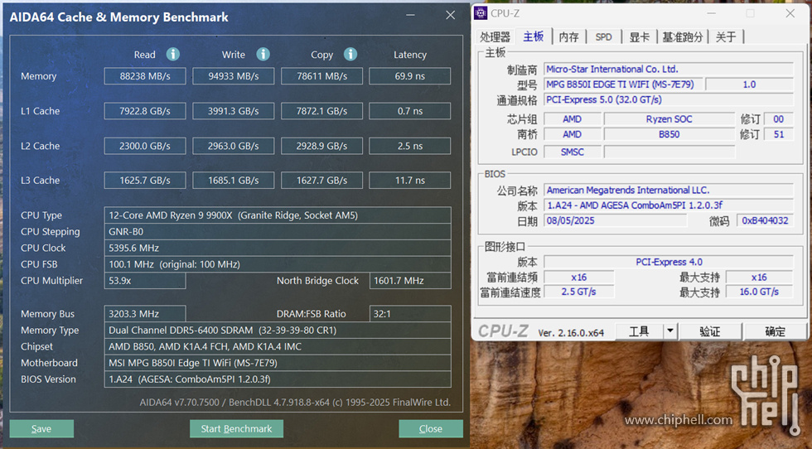The image size is (812, 449).
Task: Click the CPU Stepping value GNR-B0
Action: [x=278, y=231]
